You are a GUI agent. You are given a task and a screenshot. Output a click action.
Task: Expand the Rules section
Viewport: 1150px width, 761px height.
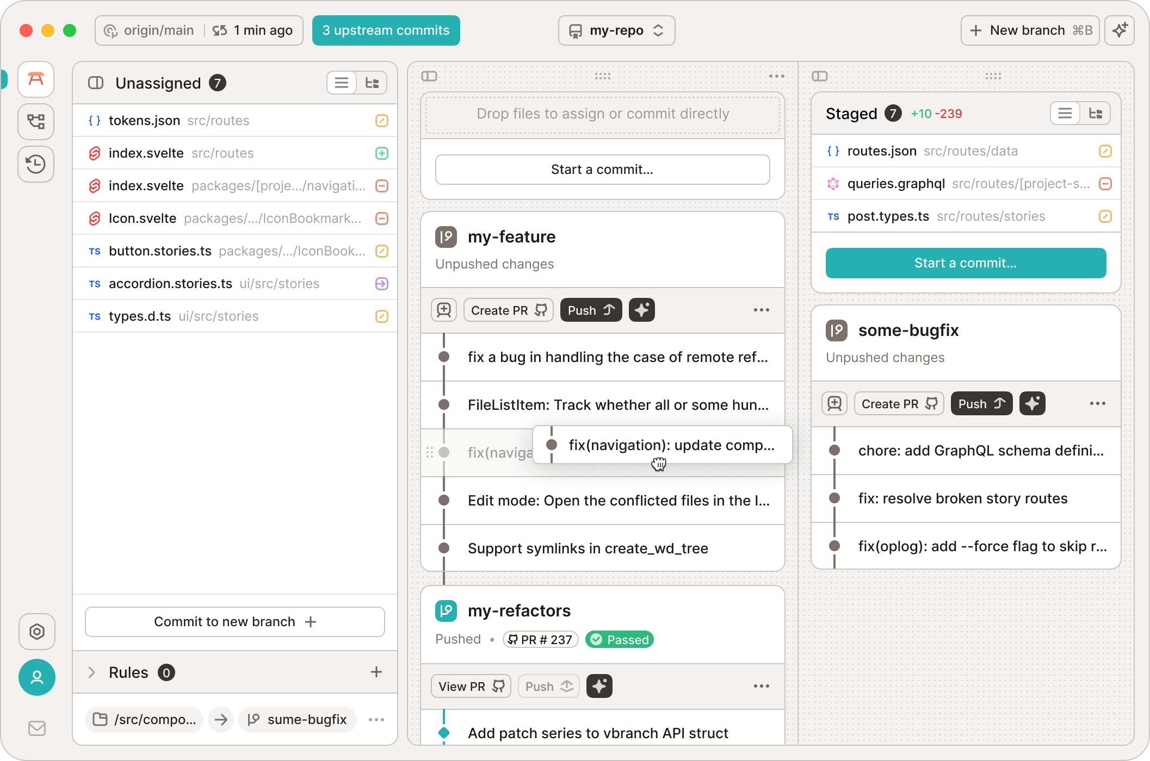[91, 672]
